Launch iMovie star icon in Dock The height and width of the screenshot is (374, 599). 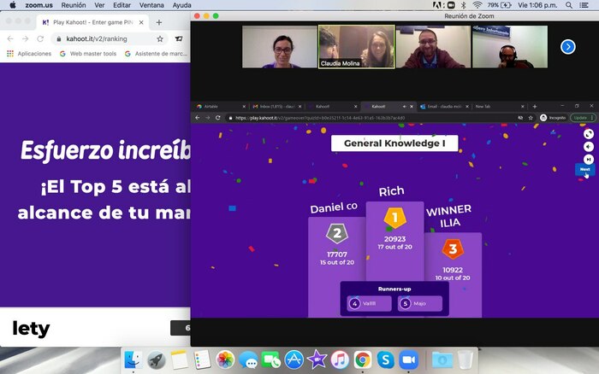(317, 359)
